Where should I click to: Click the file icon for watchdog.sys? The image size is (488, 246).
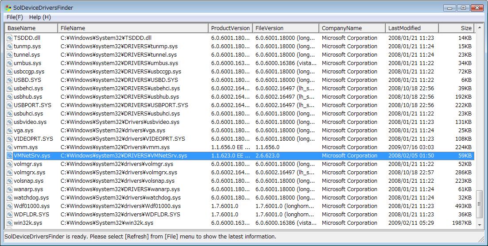(x=9, y=197)
